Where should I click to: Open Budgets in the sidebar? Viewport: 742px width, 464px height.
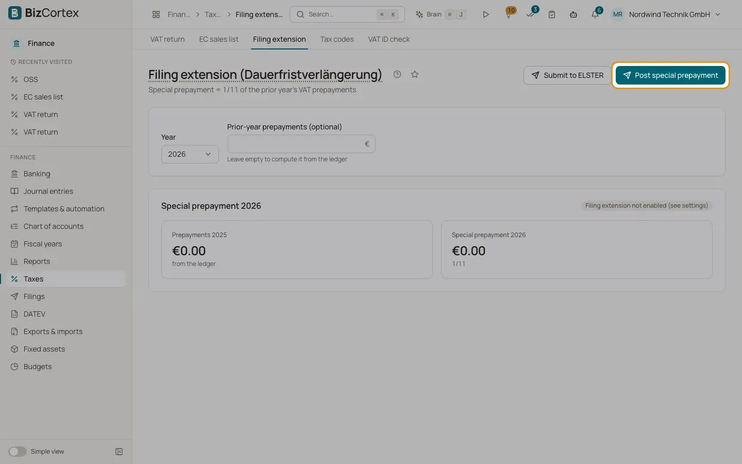(66, 367)
